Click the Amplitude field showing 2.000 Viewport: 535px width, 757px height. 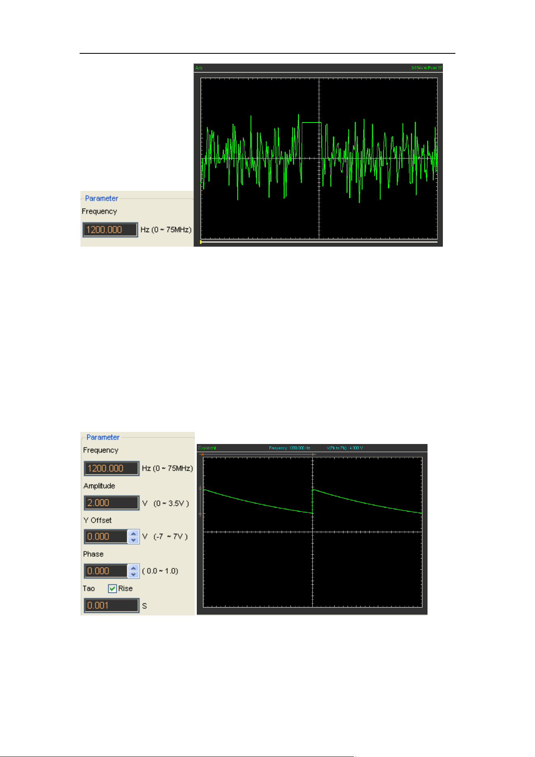click(112, 503)
